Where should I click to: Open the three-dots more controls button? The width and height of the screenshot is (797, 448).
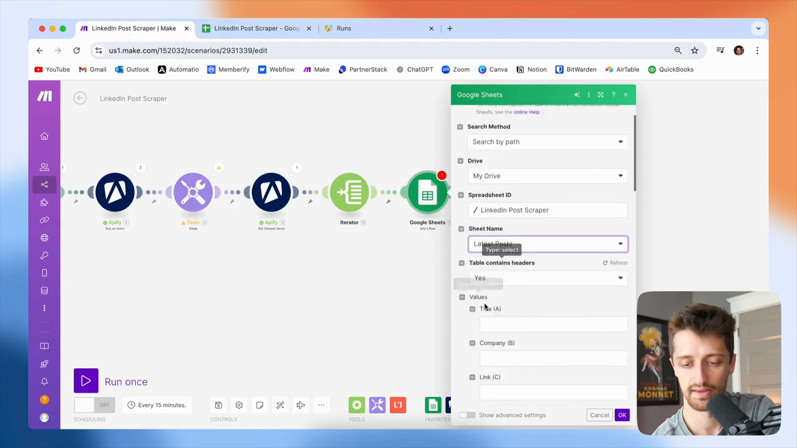(x=321, y=405)
